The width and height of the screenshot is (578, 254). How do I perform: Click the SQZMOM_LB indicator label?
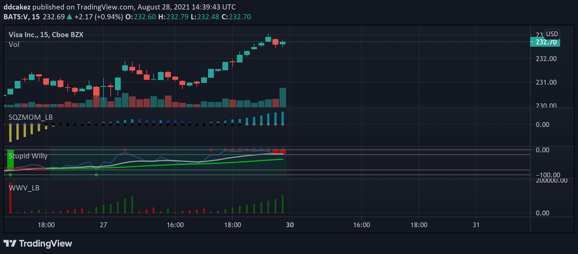pyautogui.click(x=31, y=117)
